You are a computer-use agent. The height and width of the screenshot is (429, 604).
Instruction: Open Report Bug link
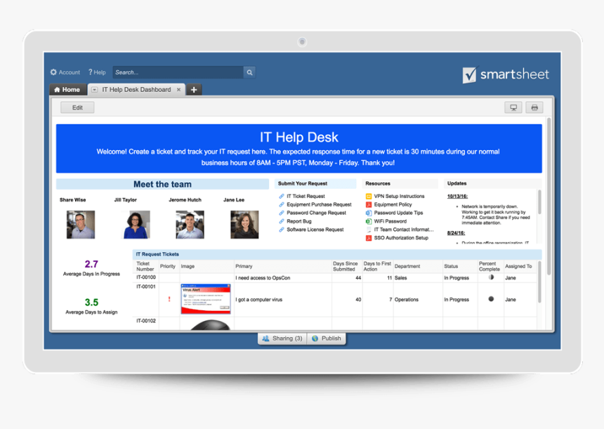[x=299, y=221]
